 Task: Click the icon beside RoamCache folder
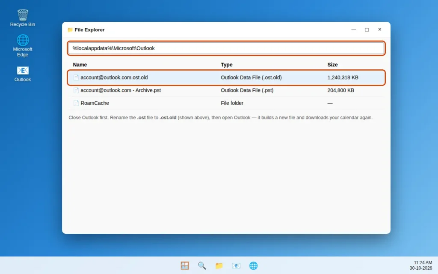pos(76,103)
